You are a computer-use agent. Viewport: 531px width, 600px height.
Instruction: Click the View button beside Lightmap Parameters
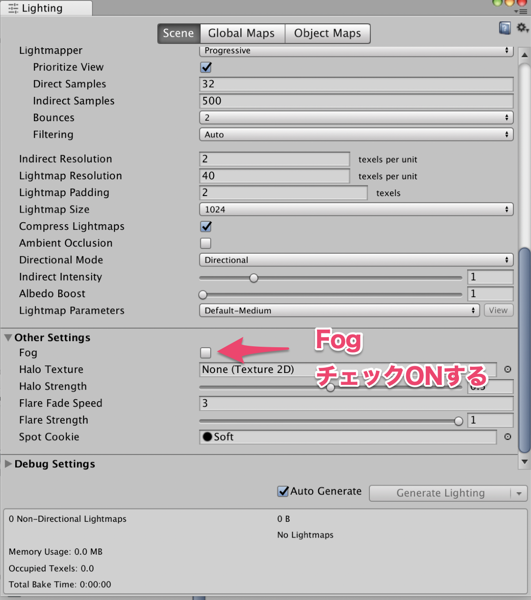tap(498, 310)
